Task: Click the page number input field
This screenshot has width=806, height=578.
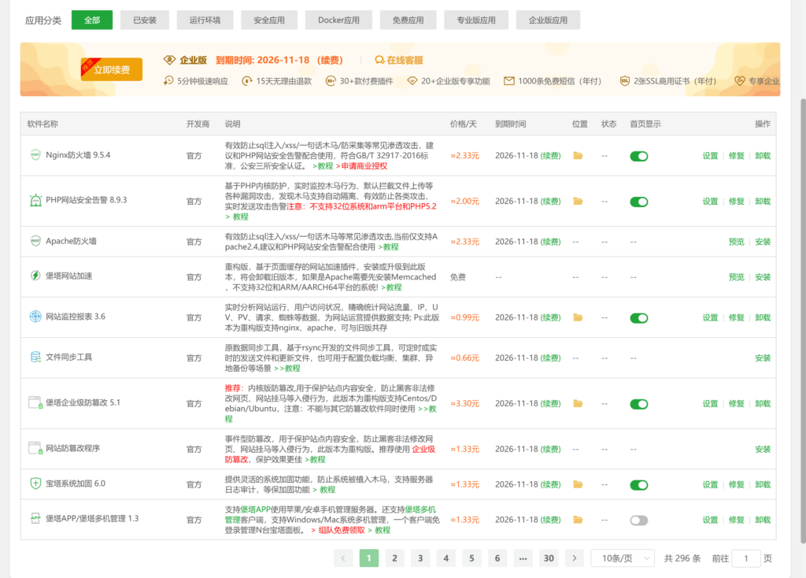Action: [745, 558]
